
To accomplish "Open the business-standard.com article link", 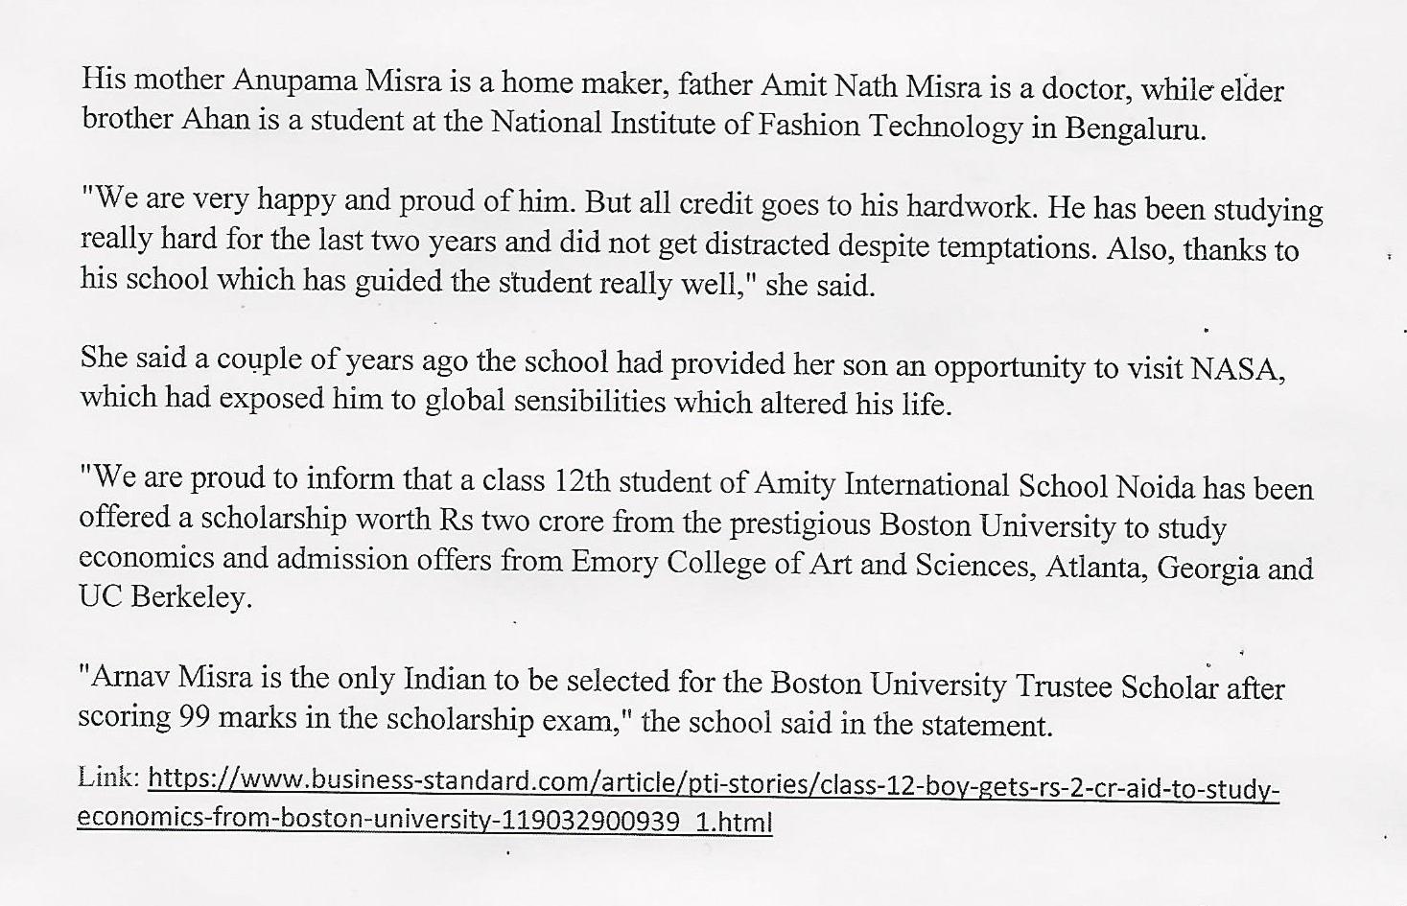I will 714,784.
